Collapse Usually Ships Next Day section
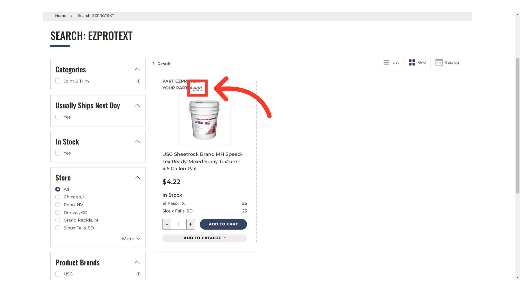 click(137, 105)
